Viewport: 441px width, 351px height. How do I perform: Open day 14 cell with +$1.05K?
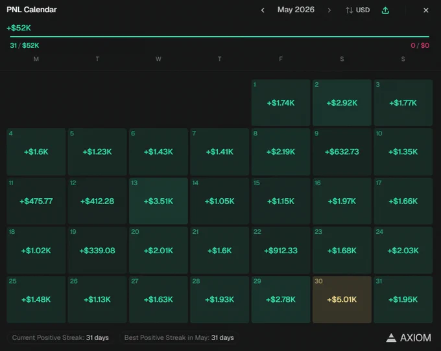tap(220, 201)
